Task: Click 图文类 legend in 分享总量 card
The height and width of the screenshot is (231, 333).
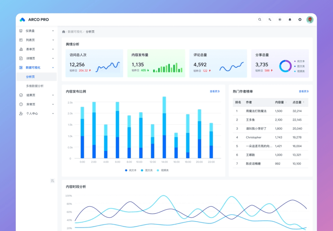Action: [299, 66]
